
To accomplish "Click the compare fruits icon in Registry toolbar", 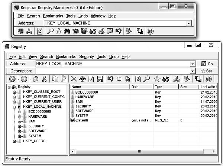I will coord(166,79).
